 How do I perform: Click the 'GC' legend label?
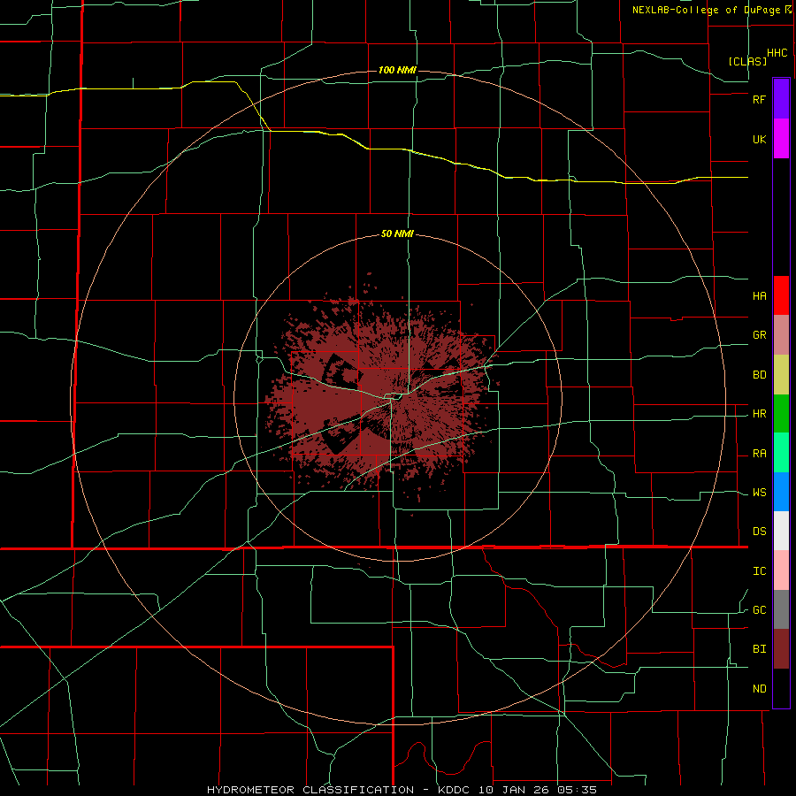pyautogui.click(x=760, y=610)
